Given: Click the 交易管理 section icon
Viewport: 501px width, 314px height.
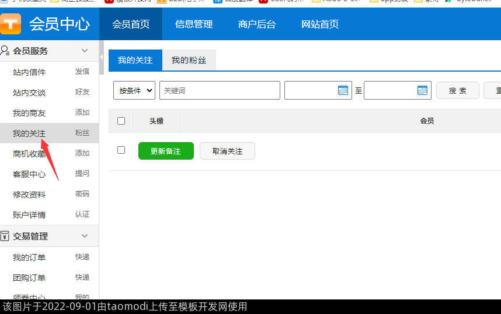Looking at the screenshot, I should coord(5,236).
